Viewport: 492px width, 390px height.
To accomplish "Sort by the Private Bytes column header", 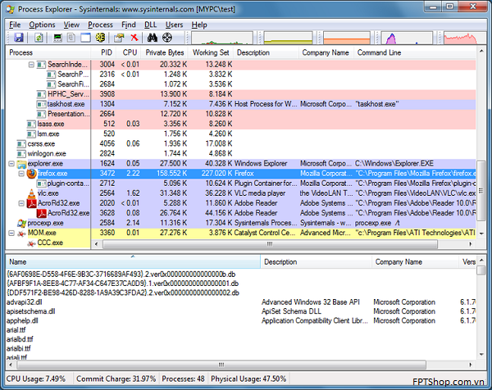I will click(x=165, y=52).
